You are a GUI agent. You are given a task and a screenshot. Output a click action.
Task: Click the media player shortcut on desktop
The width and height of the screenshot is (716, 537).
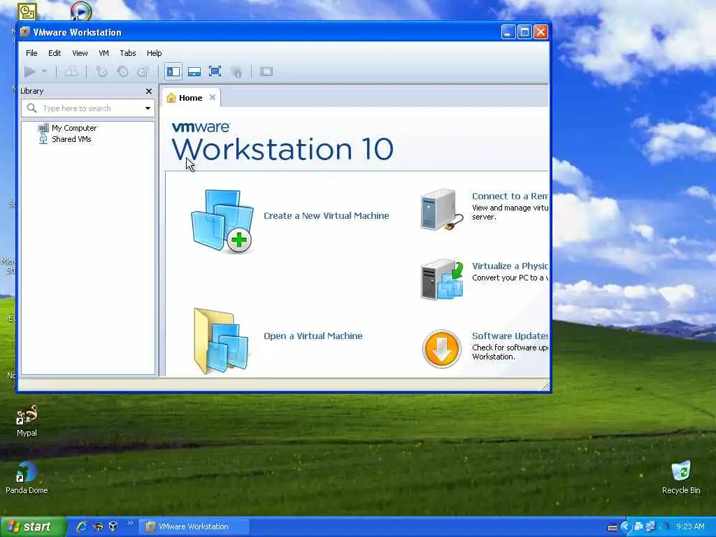[81, 11]
